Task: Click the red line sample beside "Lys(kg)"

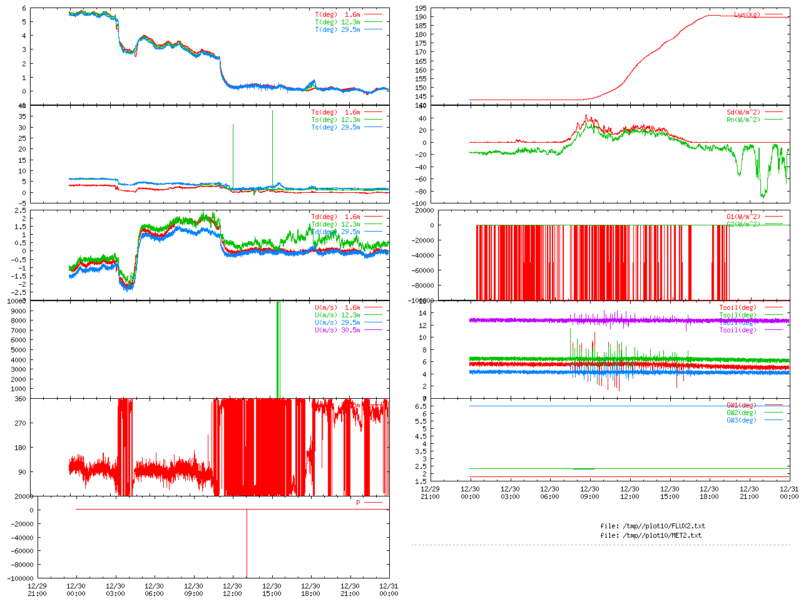Action: click(x=773, y=14)
